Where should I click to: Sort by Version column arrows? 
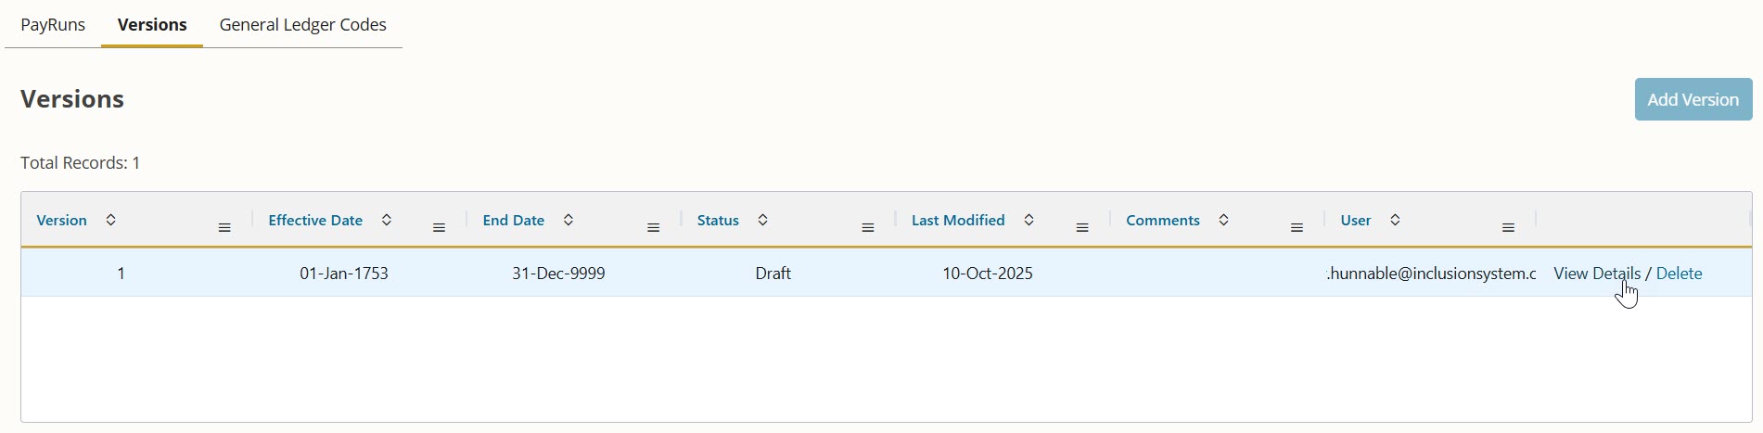tap(111, 220)
